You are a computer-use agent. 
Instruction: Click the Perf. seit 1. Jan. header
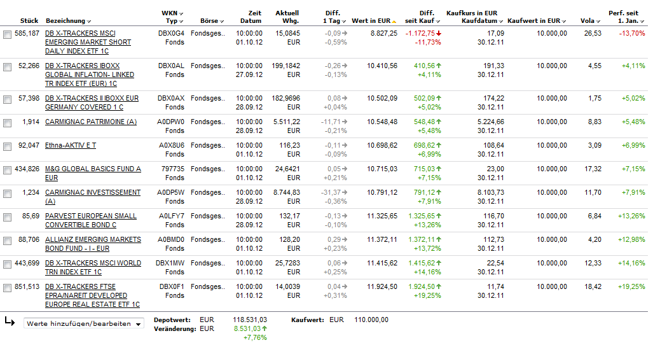coord(626,17)
